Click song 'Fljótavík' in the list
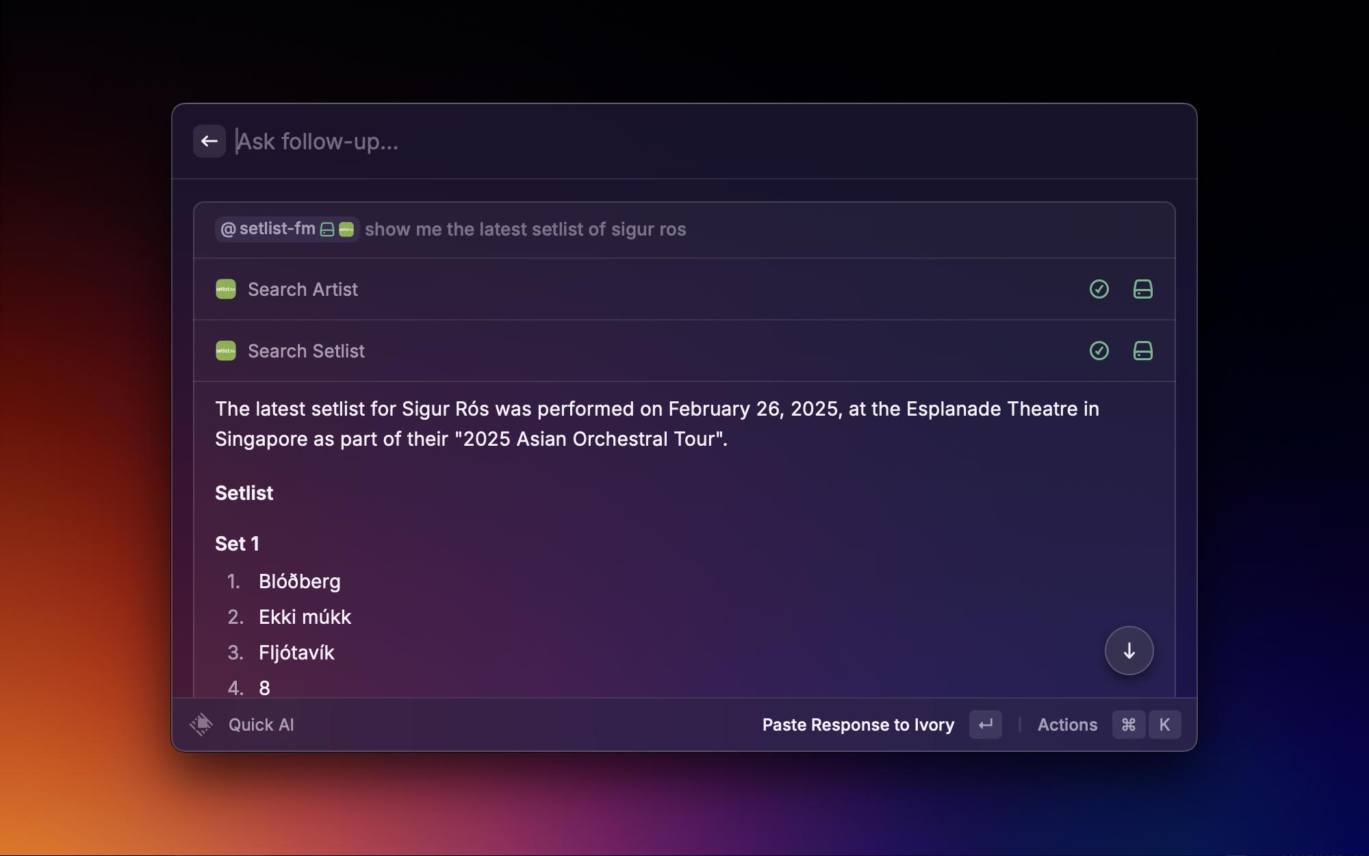 click(297, 653)
